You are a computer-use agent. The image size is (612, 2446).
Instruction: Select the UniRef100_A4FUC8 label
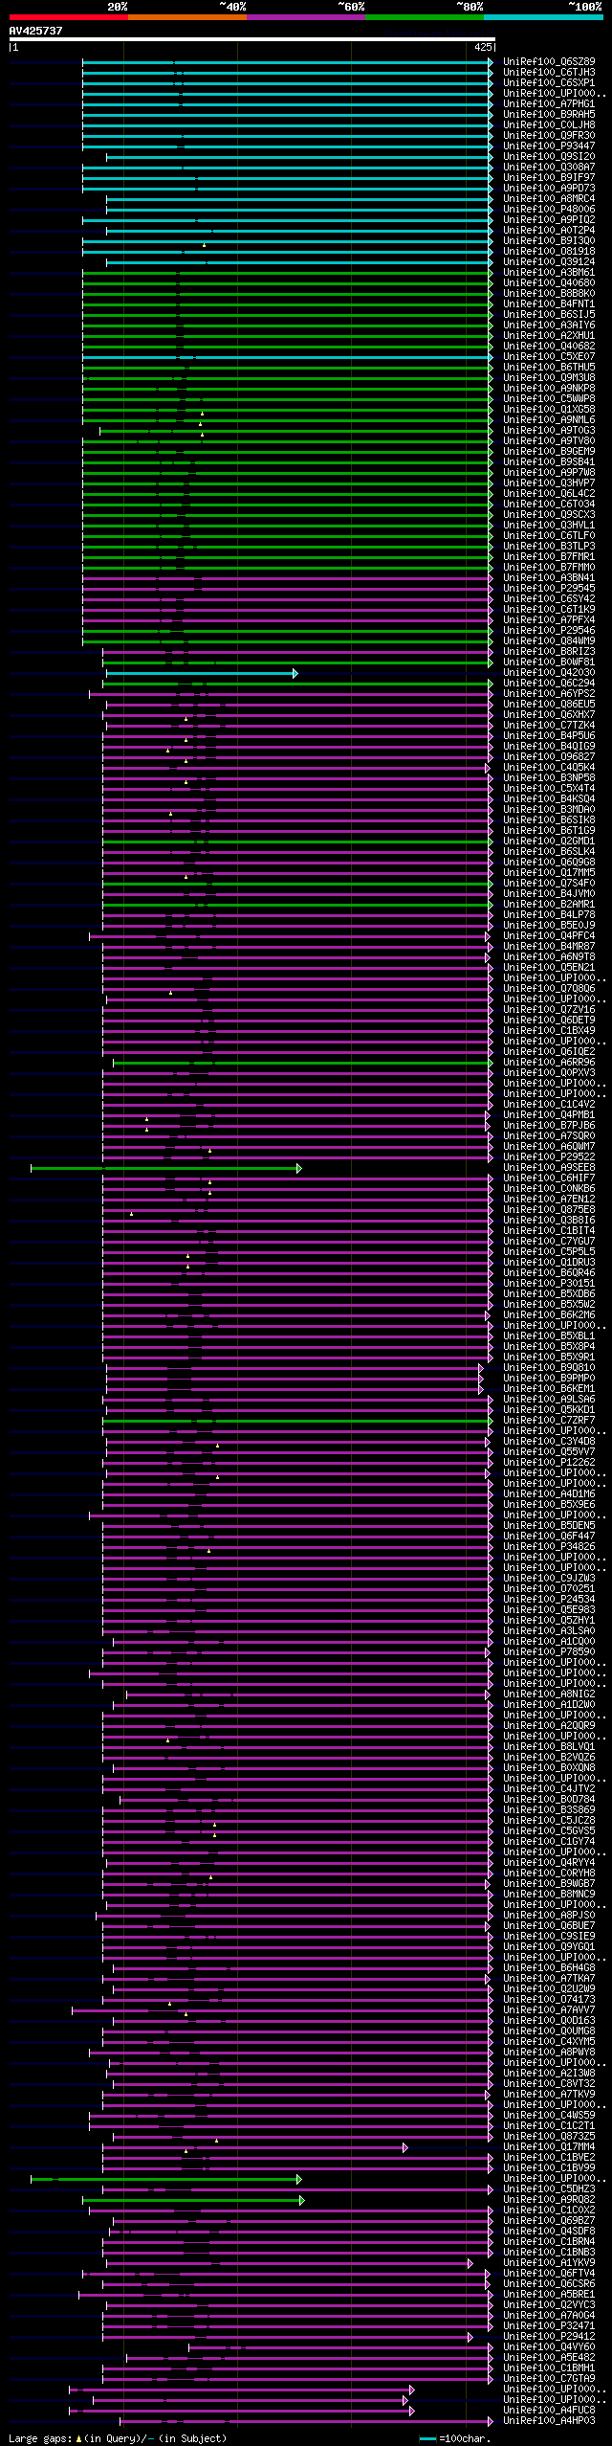[549, 2411]
